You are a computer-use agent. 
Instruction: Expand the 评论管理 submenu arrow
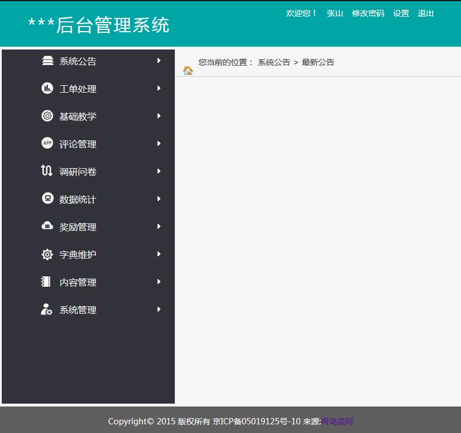pyautogui.click(x=159, y=143)
